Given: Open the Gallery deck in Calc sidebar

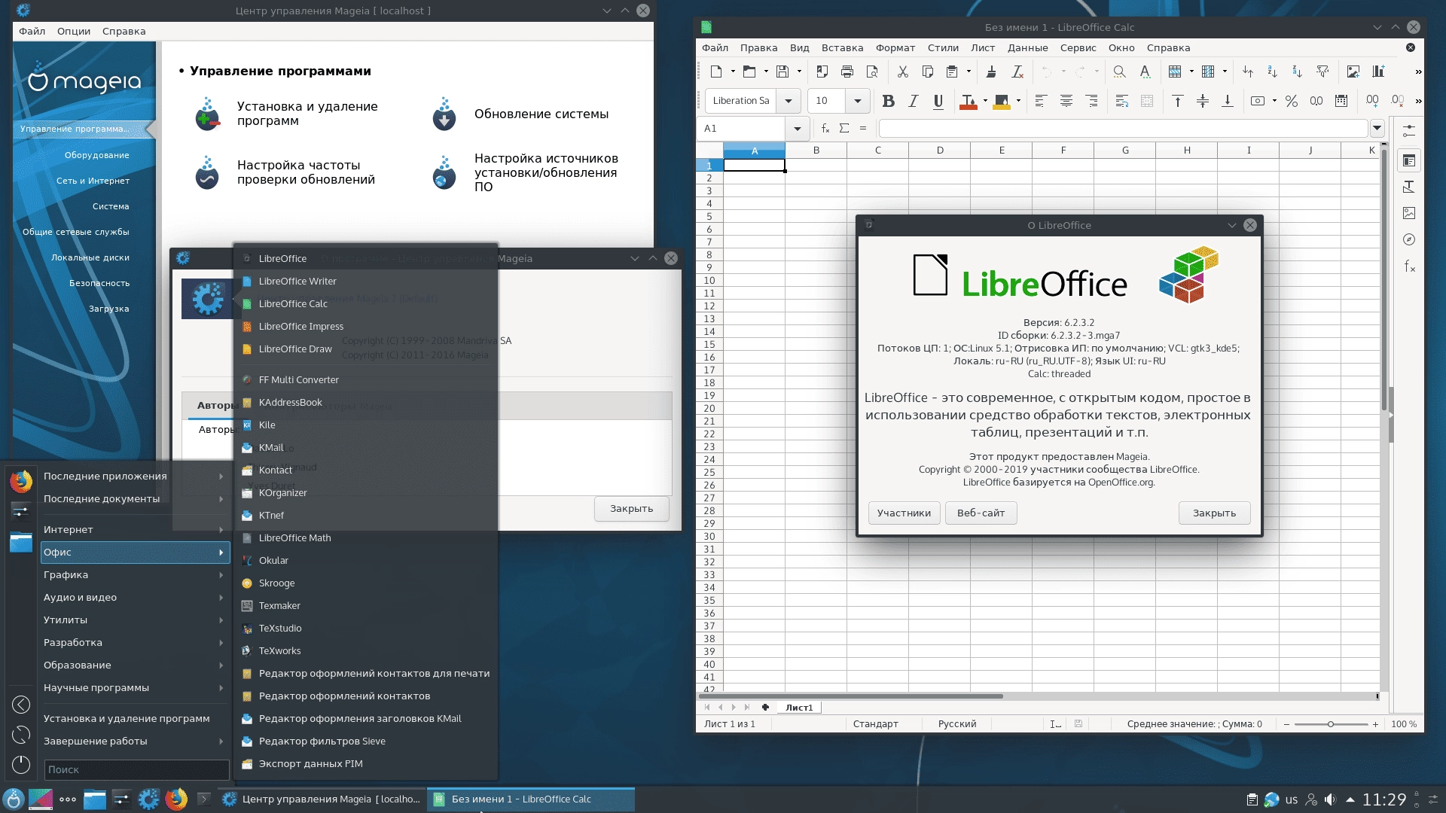Looking at the screenshot, I should (x=1409, y=213).
